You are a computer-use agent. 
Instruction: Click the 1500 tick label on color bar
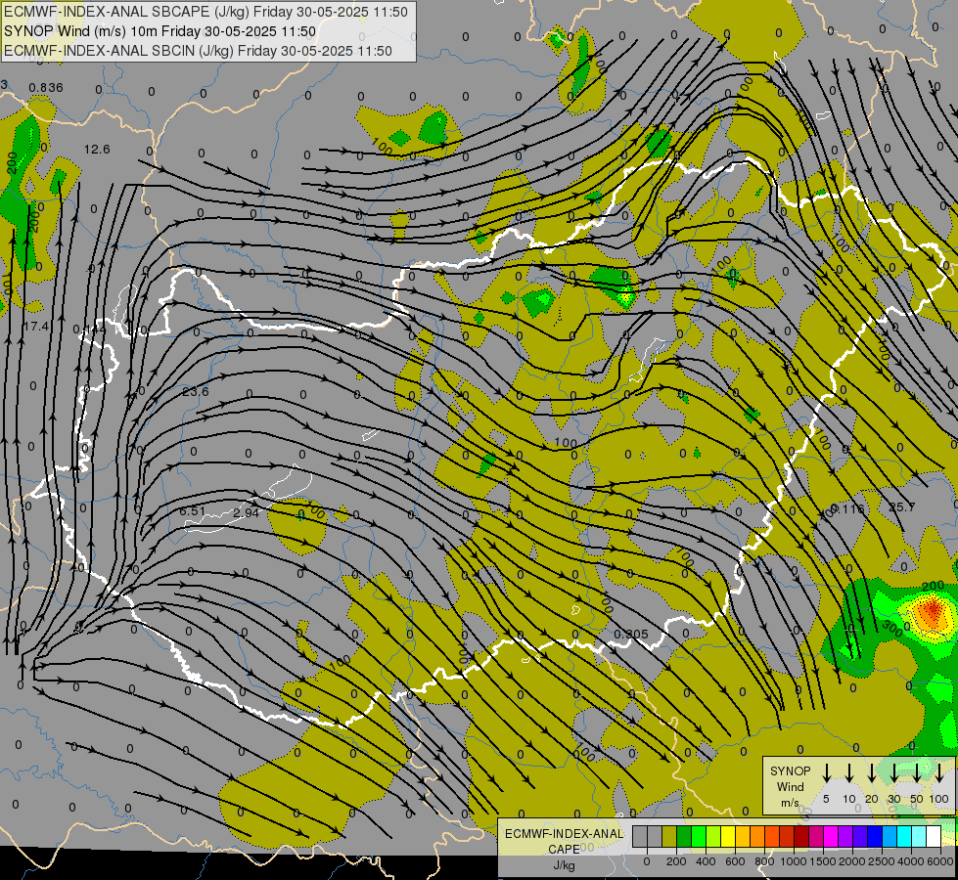823,861
